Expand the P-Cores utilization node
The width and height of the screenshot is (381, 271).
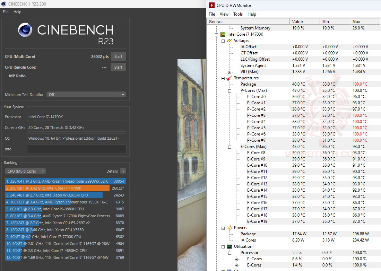click(x=236, y=259)
